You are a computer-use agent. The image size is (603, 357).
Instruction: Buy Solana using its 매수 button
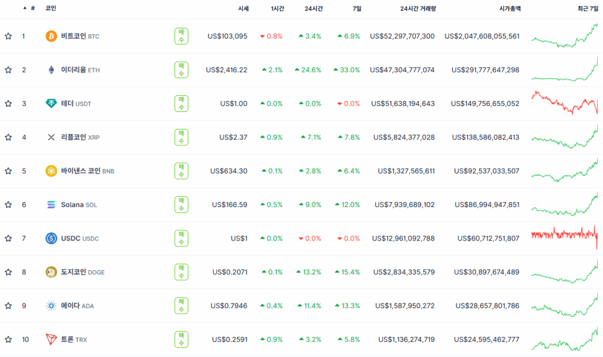[x=181, y=205]
